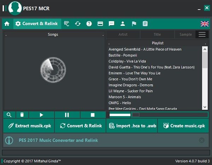Open the chat message bubble icon
212x165 pixels.
click(x=111, y=24)
